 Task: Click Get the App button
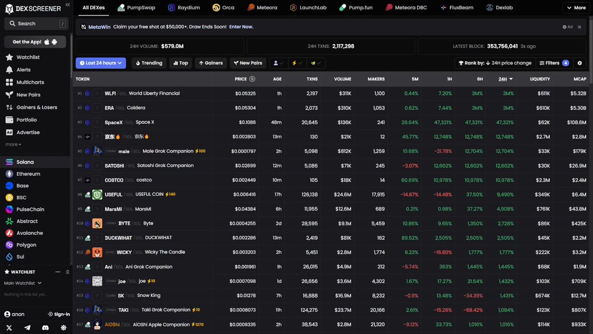point(35,42)
